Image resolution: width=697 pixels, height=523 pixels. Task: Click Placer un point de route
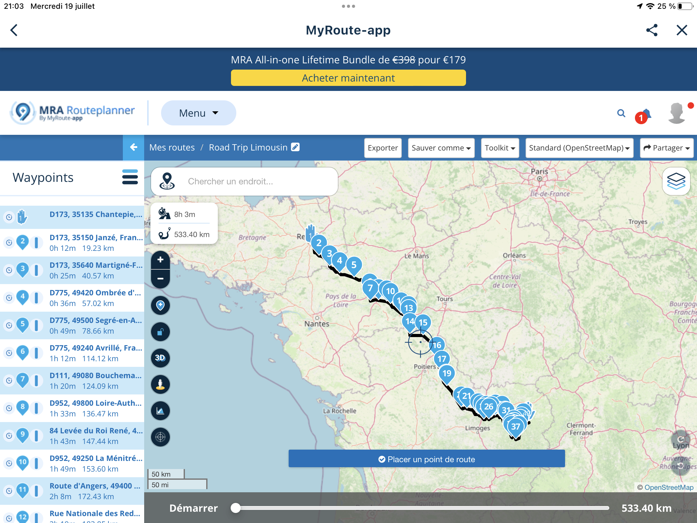point(427,459)
